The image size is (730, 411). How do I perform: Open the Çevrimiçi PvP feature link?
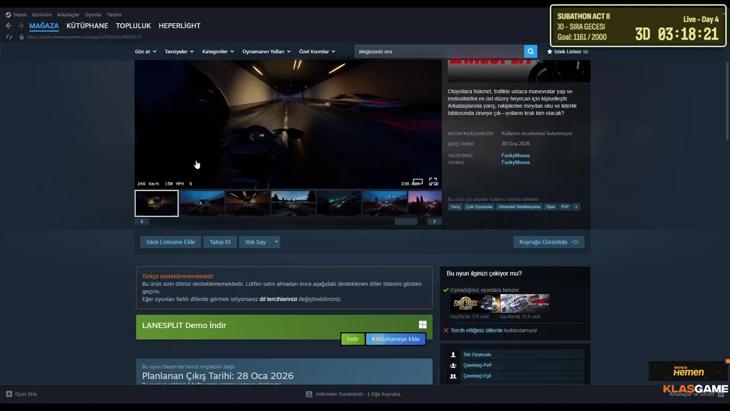pyautogui.click(x=477, y=365)
